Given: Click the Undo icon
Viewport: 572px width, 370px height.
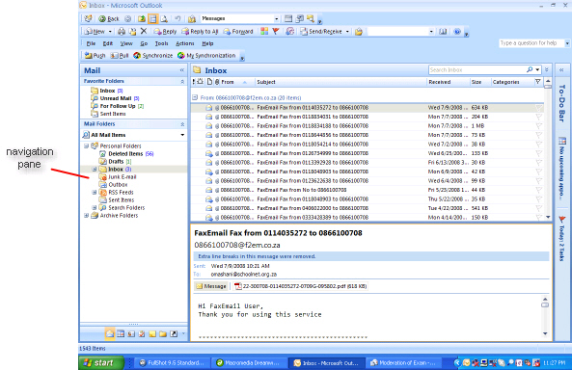Looking at the screenshot, I should [x=177, y=18].
